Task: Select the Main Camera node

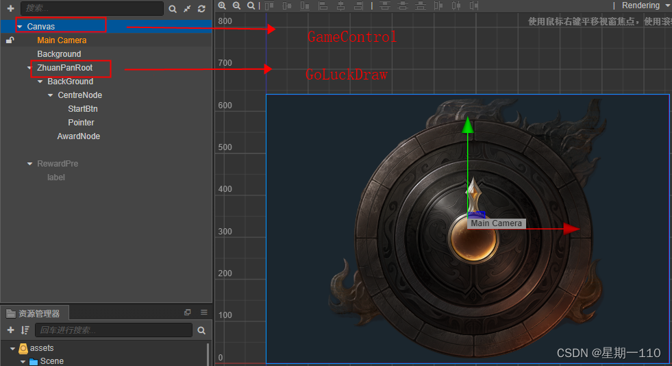Action: [x=62, y=40]
